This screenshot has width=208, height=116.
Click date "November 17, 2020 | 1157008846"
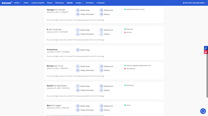click(x=58, y=52)
